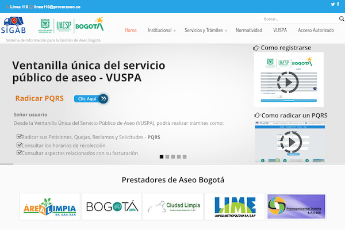Click the linea110@proceraseo.co email link

tap(57, 7)
